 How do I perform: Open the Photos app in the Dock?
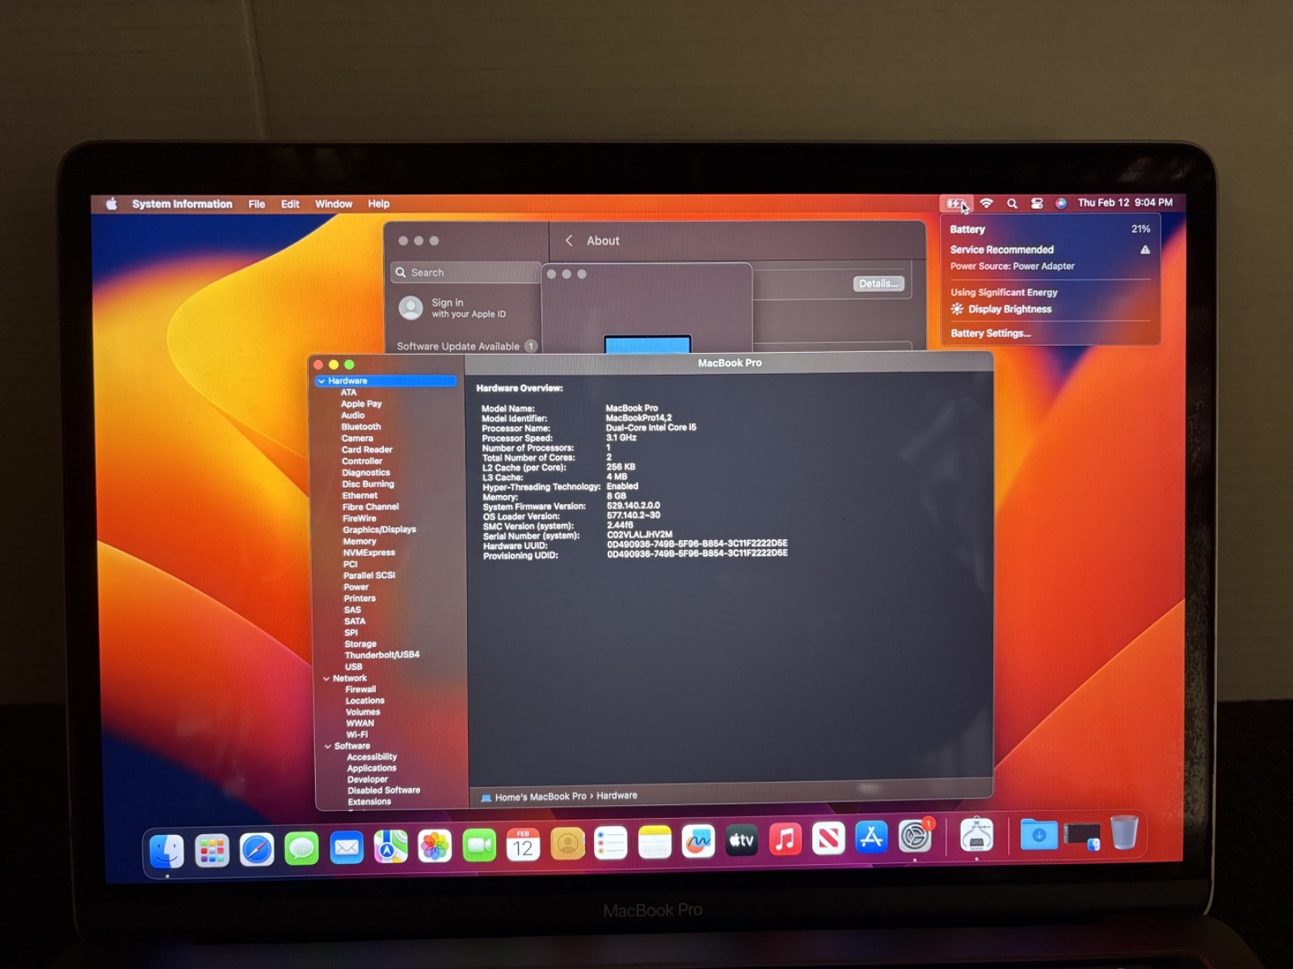[x=435, y=846]
